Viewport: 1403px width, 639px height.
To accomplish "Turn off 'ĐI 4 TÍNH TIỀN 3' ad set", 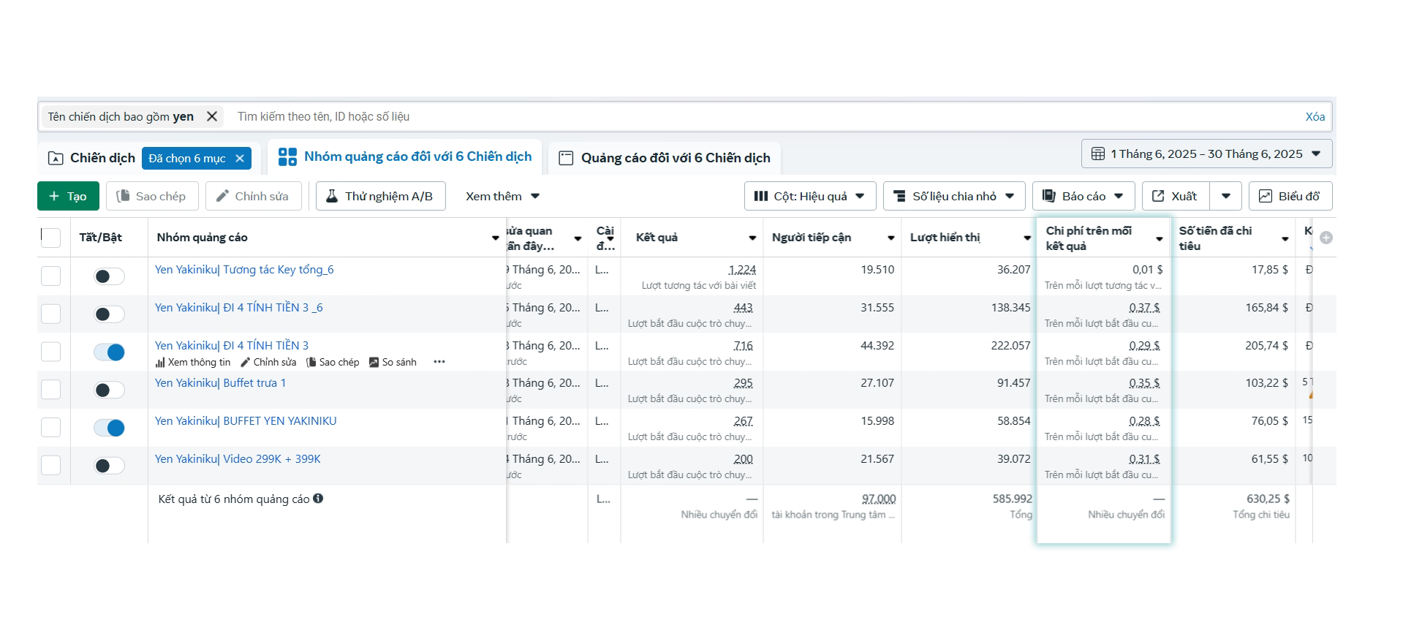I will coord(109,352).
